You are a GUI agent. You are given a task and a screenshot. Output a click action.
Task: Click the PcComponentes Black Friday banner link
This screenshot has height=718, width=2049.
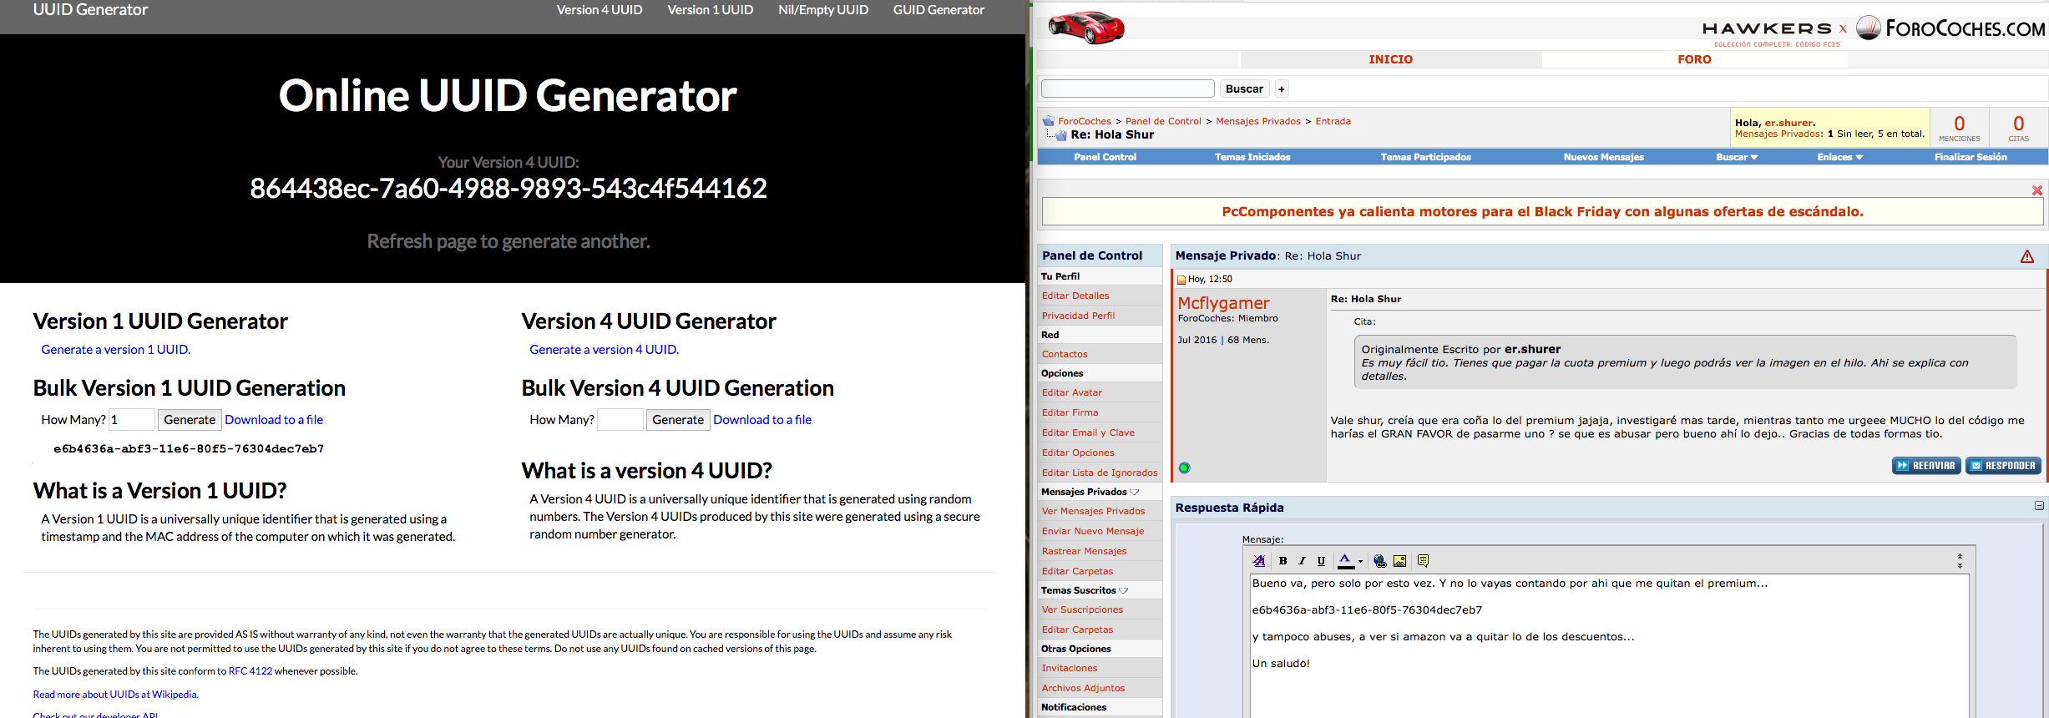[x=1542, y=212]
